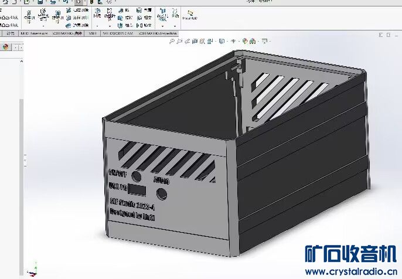
Task: Open Dynamic Annotation Views
Action: [202, 41]
